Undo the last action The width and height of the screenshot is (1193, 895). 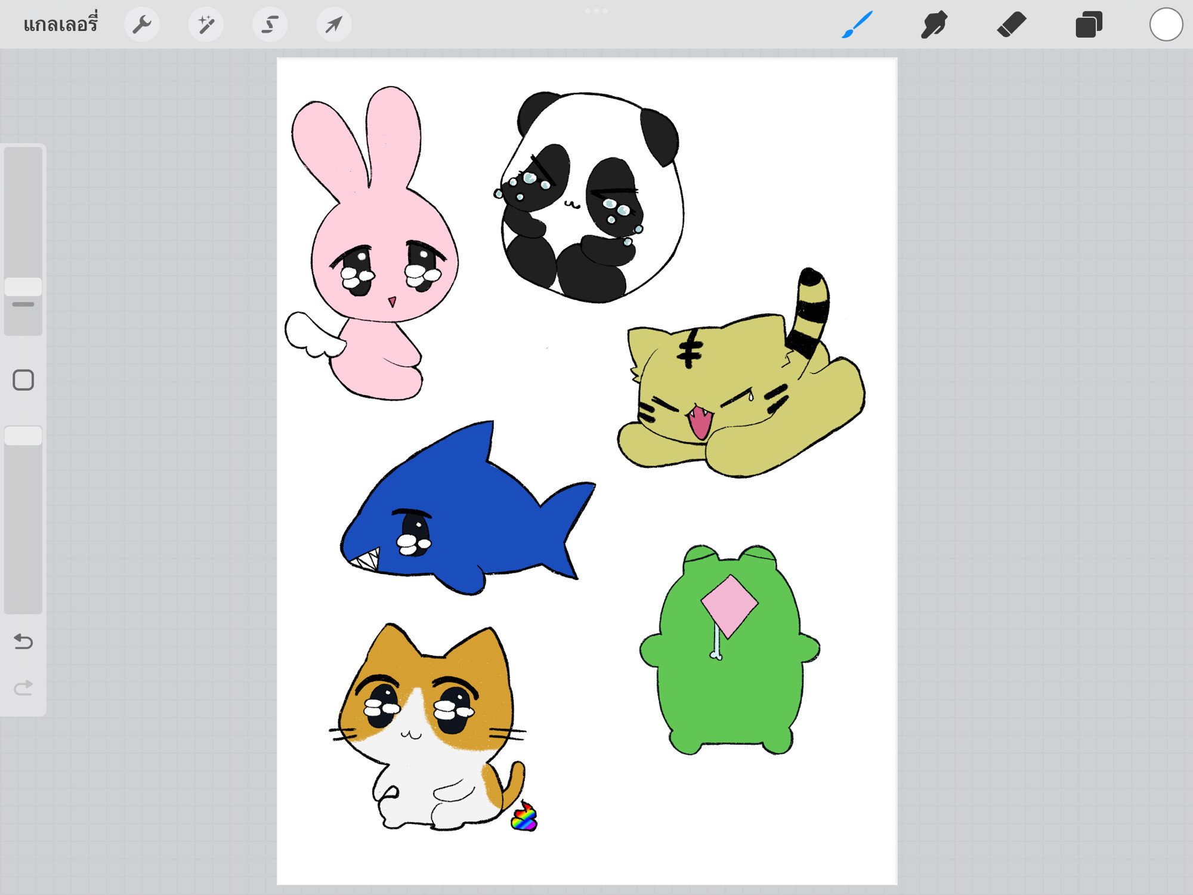[x=23, y=641]
